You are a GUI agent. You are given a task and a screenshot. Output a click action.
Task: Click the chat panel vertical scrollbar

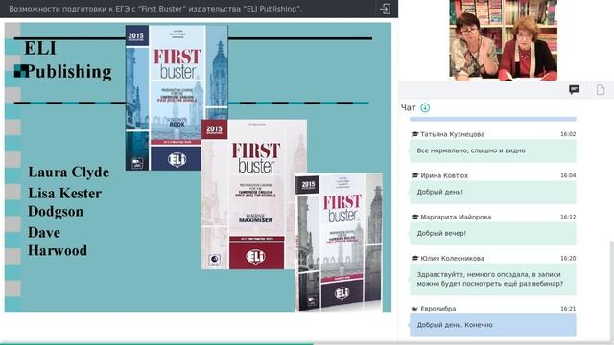click(x=611, y=290)
